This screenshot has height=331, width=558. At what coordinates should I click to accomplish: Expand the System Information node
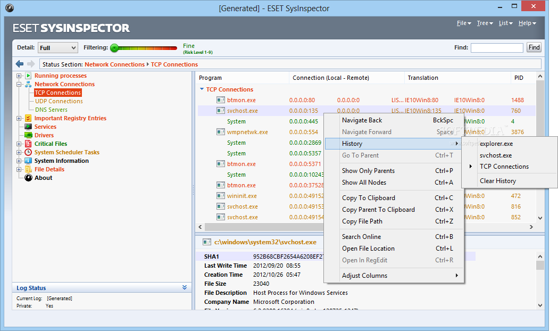click(x=19, y=161)
